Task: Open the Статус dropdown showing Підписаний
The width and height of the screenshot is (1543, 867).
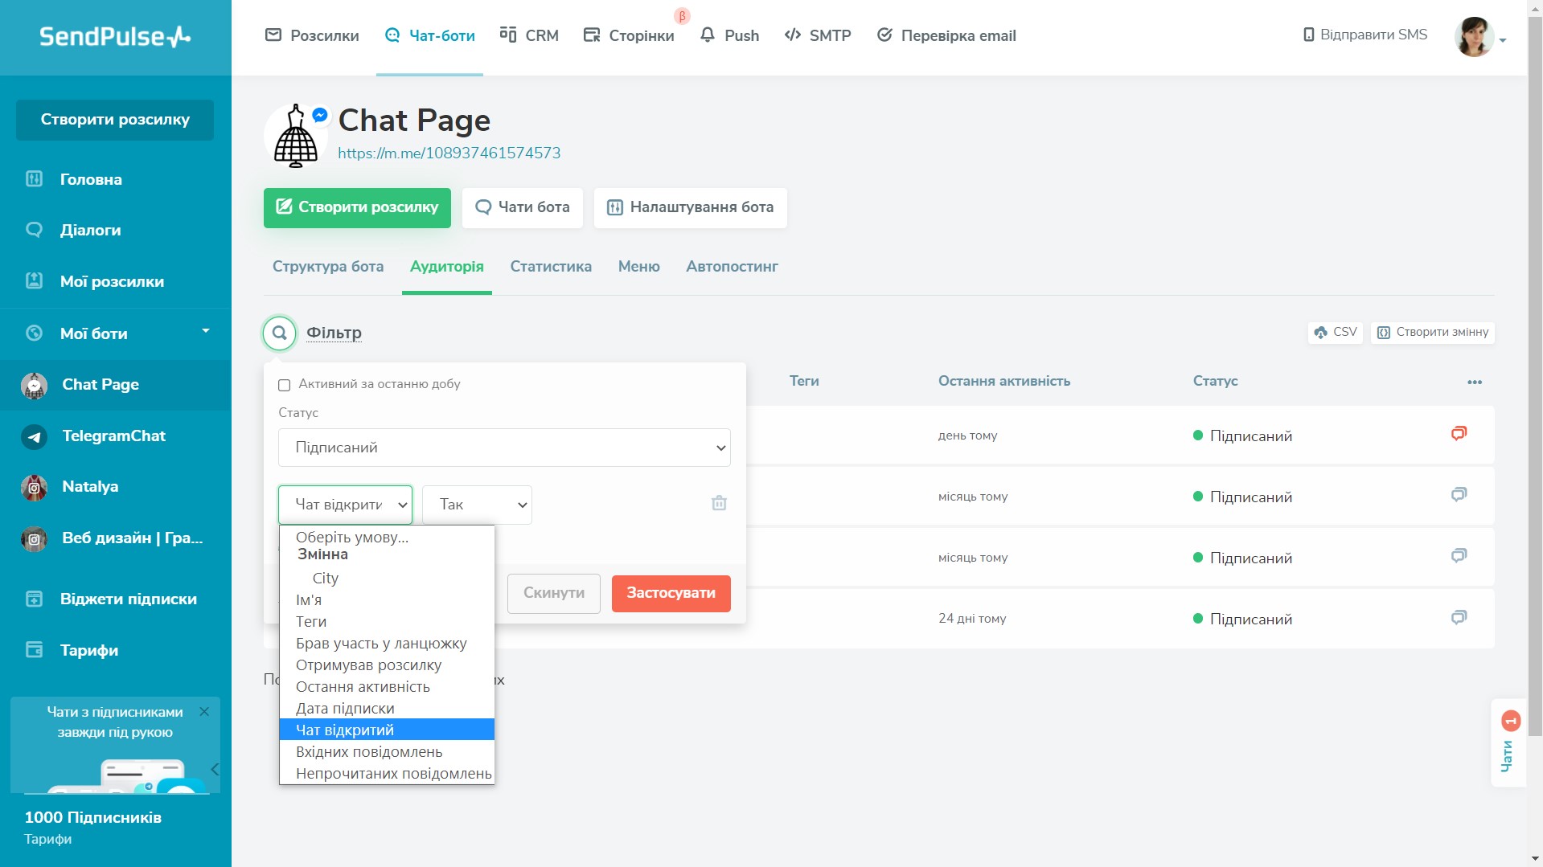Action: click(x=504, y=448)
